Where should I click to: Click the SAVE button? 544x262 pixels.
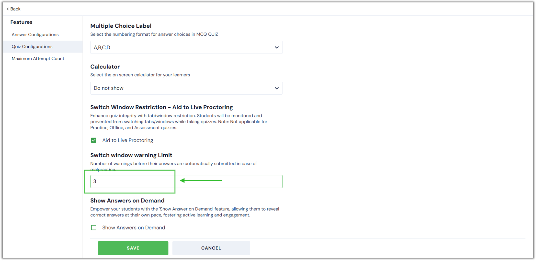click(x=133, y=248)
